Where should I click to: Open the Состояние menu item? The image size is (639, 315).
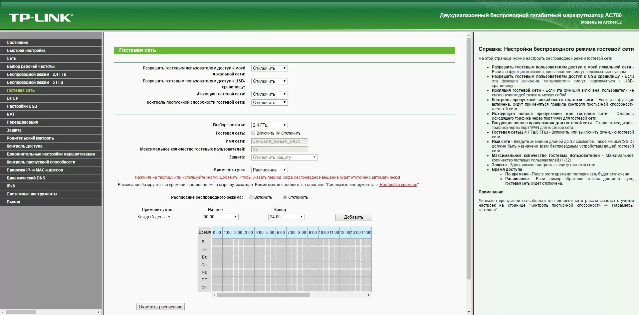[x=51, y=43]
